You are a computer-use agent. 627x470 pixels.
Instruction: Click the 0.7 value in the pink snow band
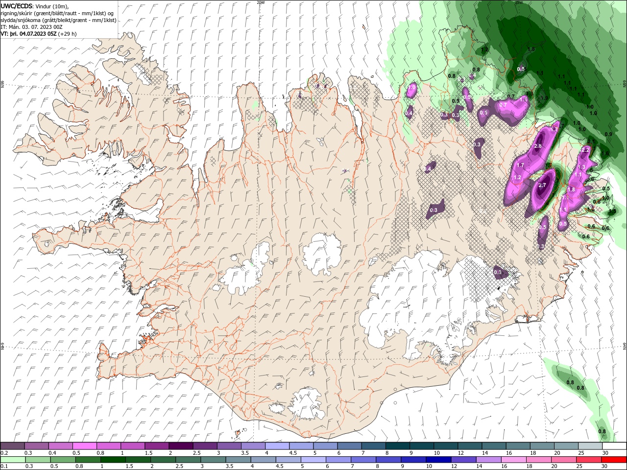tap(503, 105)
